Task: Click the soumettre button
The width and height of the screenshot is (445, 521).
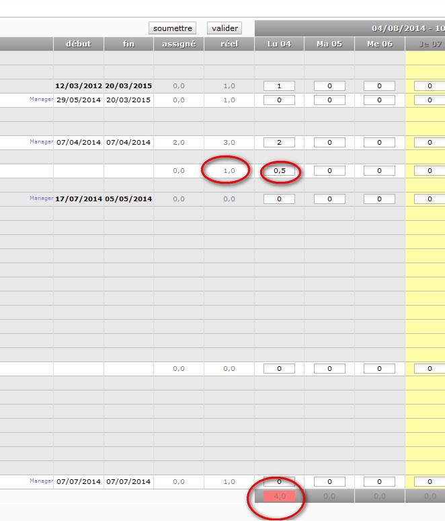Action: point(173,28)
